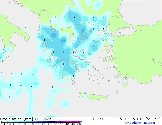Click the date 'Tu 04-11-2025'

coord(107,119)
